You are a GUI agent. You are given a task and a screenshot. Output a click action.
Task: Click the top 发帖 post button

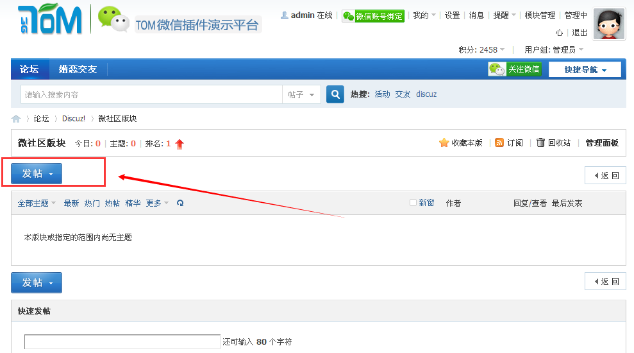(x=37, y=173)
